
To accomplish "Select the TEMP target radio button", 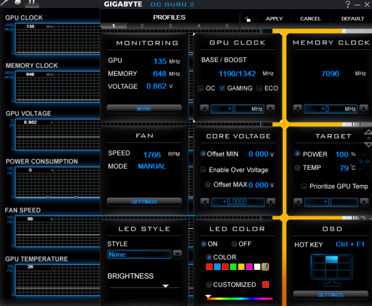I will click(298, 167).
